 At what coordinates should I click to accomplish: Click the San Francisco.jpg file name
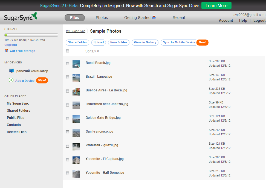pos(100,131)
